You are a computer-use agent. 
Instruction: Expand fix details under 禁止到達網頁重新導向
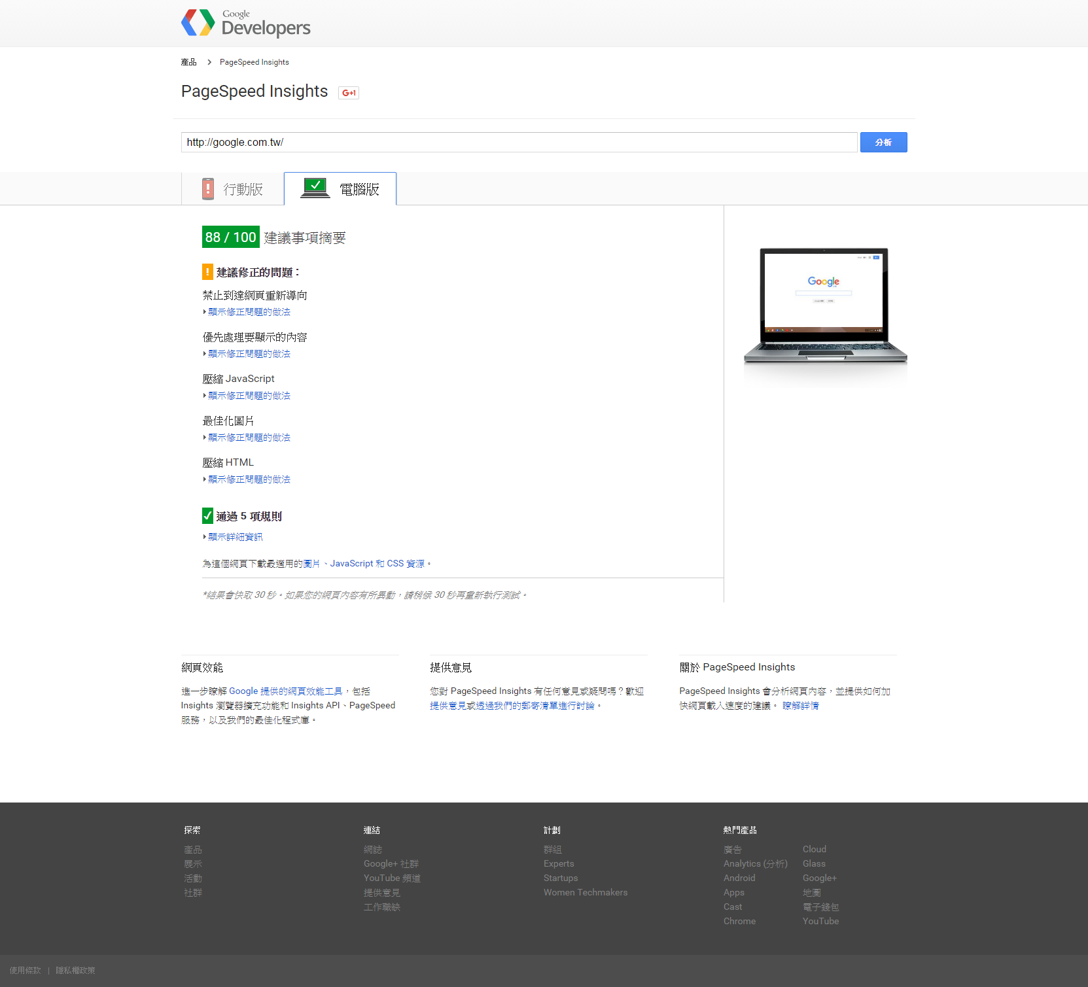pos(249,312)
